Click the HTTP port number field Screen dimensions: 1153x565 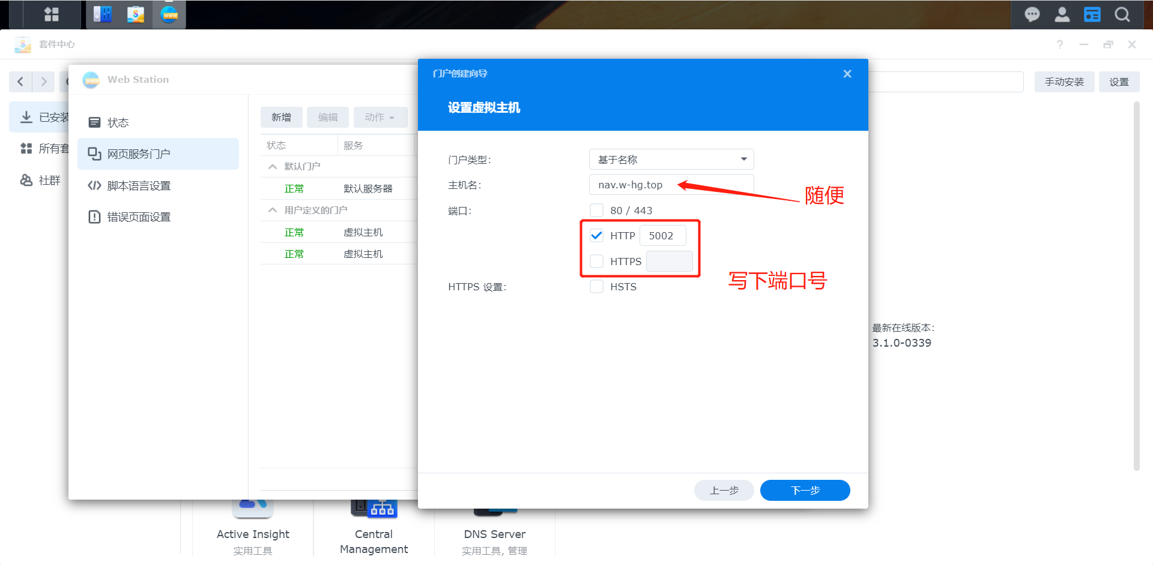663,236
